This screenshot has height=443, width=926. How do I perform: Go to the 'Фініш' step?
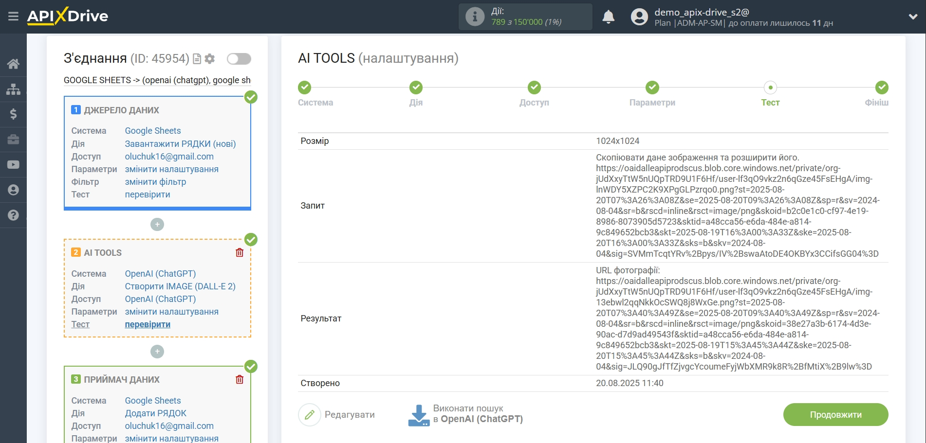[x=881, y=88]
